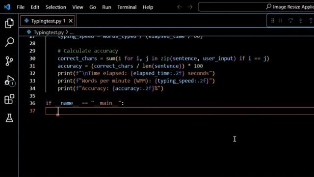
Task: Click the python file icon in breadcrumb
Action: pos(29,32)
